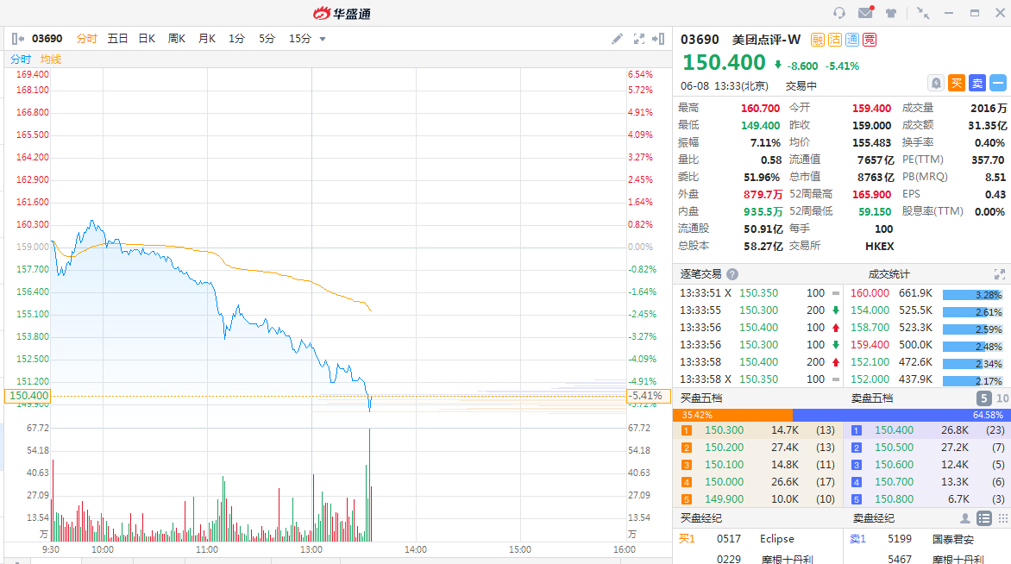Open the customer service headset icon
Viewport: 1011px width, 564px height.
[838, 13]
